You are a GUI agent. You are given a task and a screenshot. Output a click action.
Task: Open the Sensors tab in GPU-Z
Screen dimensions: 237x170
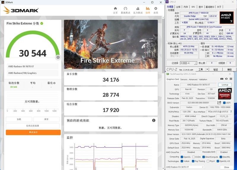(184, 79)
